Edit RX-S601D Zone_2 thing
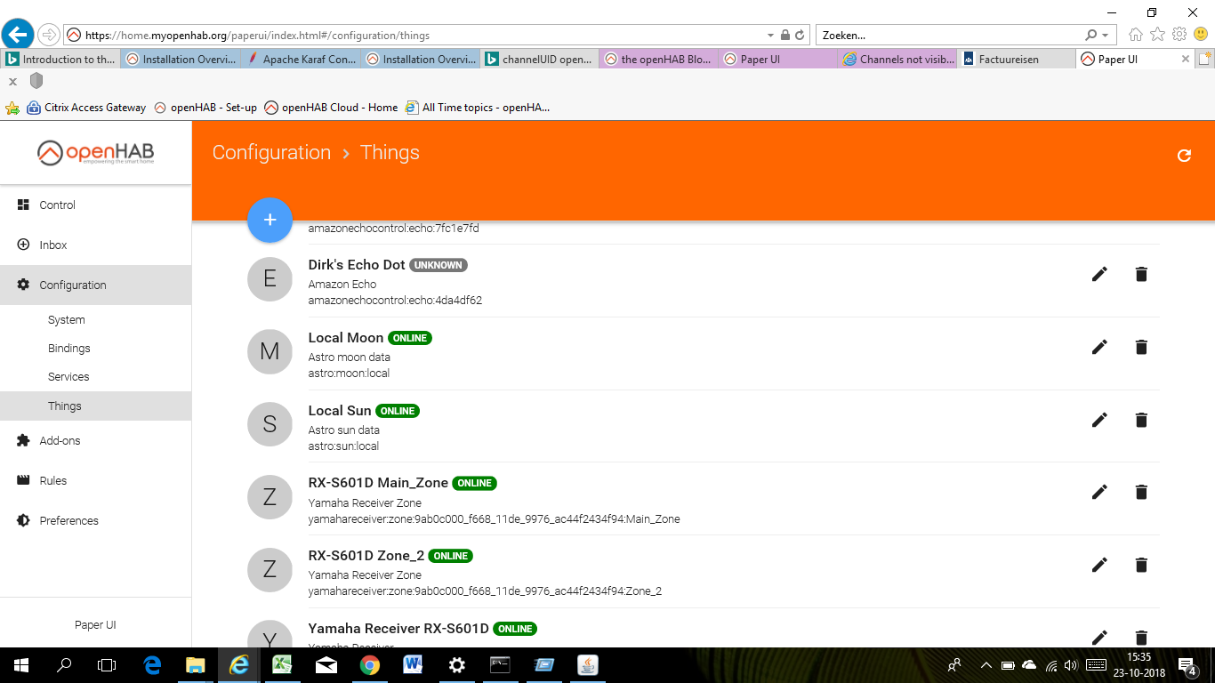1215x683 pixels. [x=1099, y=565]
